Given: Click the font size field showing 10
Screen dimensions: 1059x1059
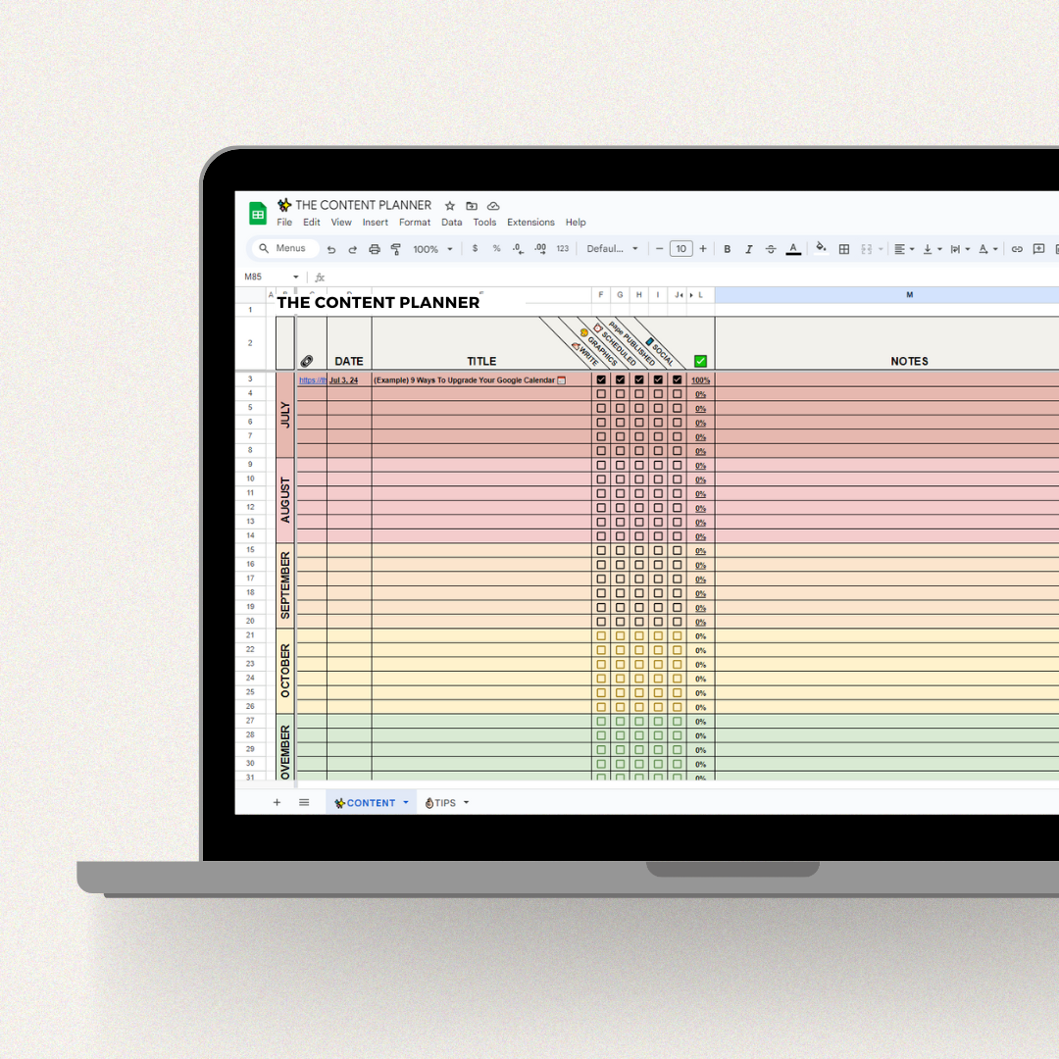Looking at the screenshot, I should tap(681, 248).
